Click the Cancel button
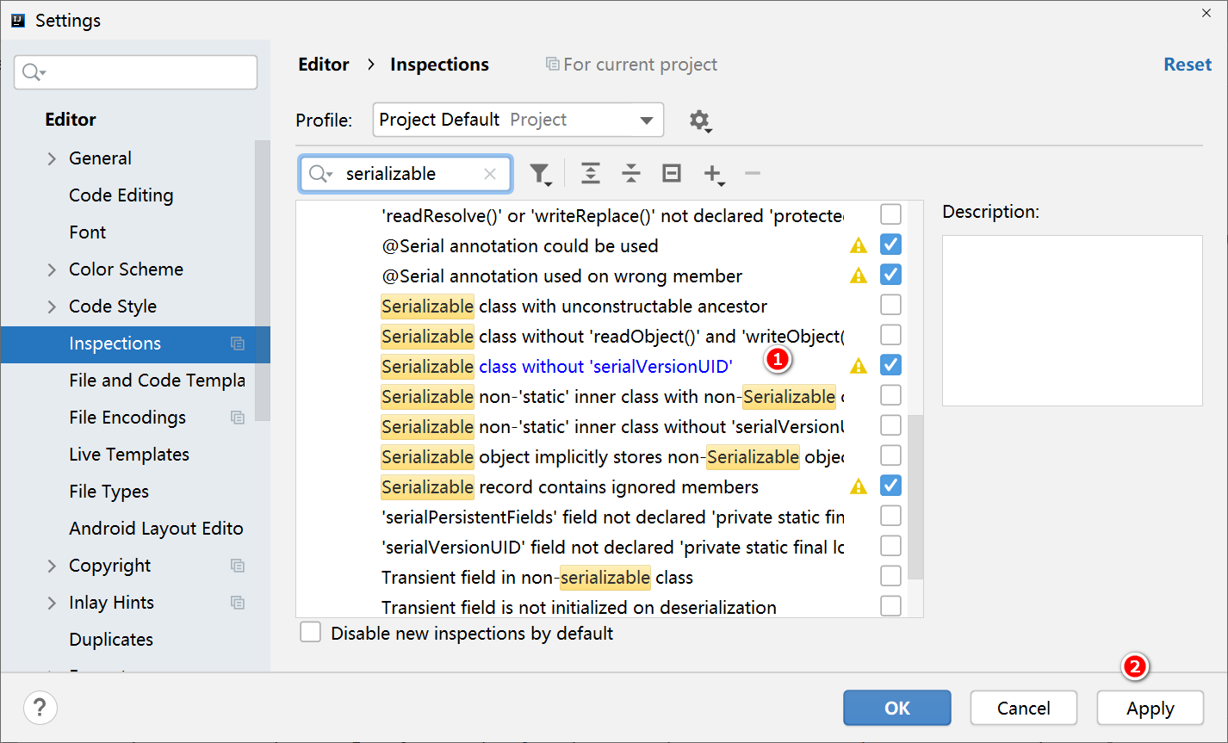 (x=1024, y=708)
